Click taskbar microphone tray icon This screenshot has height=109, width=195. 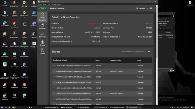coord(173,107)
